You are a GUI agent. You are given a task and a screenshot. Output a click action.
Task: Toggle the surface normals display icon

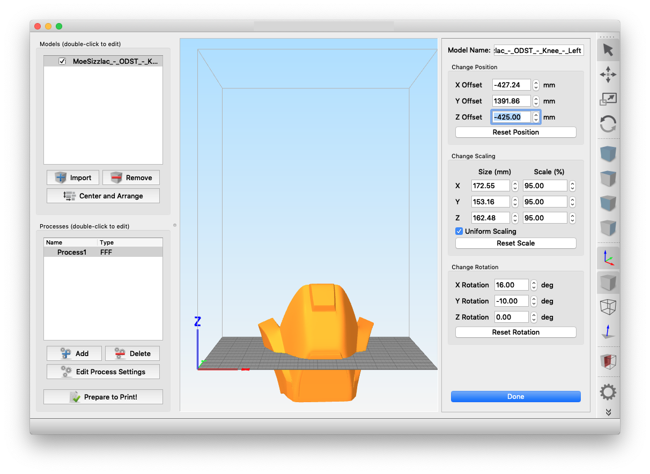coord(608,331)
